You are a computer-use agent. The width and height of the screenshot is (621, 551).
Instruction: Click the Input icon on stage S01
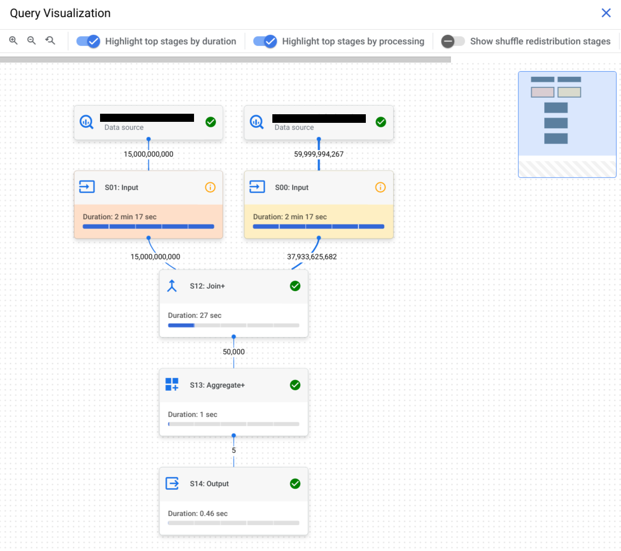click(87, 187)
